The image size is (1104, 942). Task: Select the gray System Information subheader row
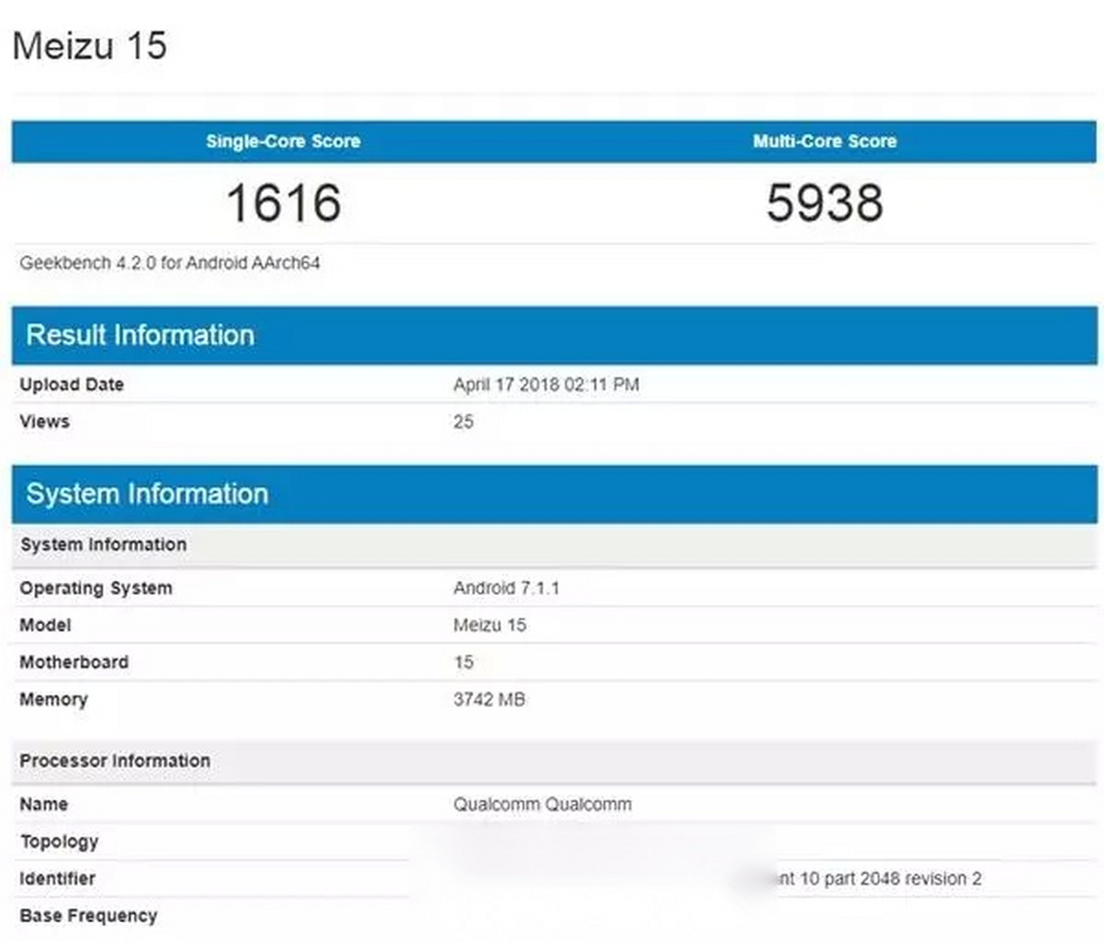click(554, 545)
